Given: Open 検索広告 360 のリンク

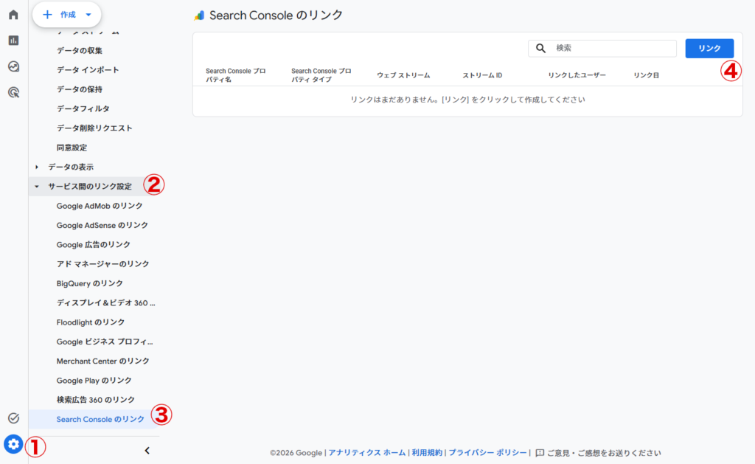Looking at the screenshot, I should click(x=95, y=400).
